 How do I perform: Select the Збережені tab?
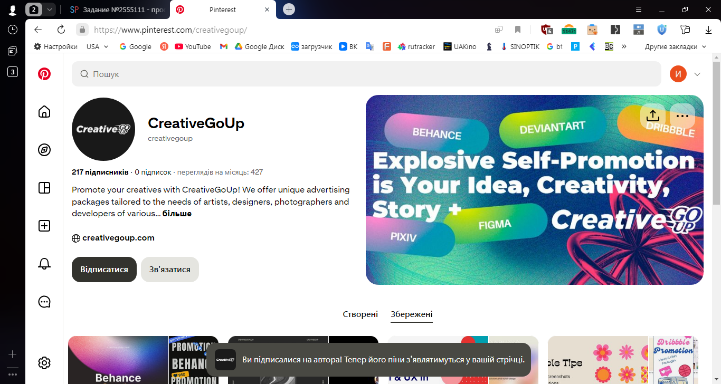pos(412,314)
